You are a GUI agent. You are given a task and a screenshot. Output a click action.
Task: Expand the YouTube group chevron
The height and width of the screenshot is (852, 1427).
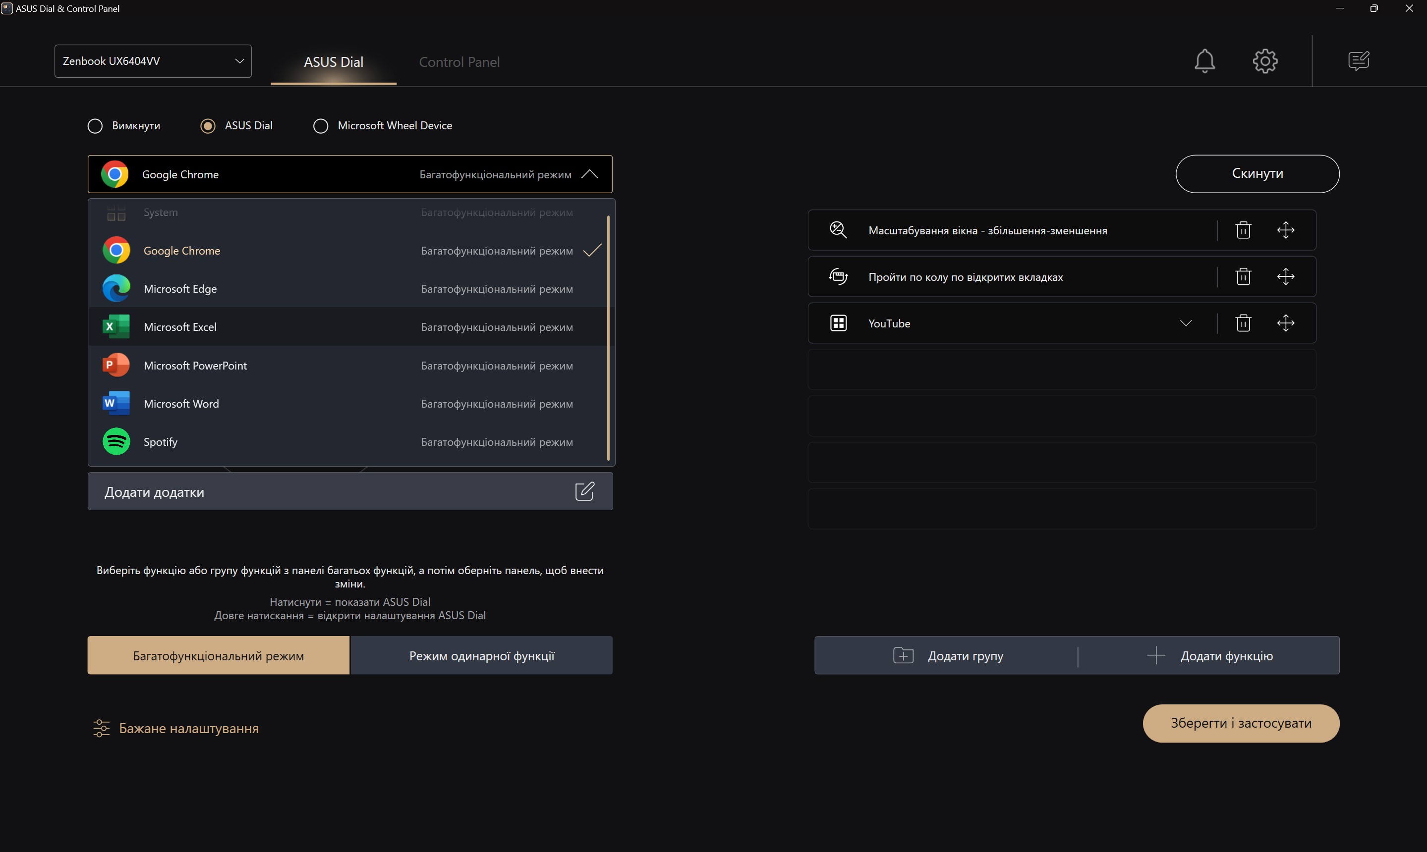(1185, 323)
